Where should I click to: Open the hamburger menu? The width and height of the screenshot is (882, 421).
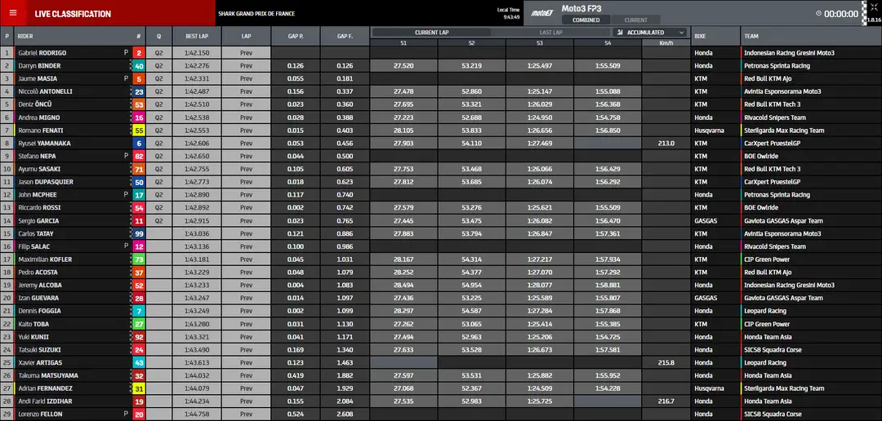[x=14, y=13]
